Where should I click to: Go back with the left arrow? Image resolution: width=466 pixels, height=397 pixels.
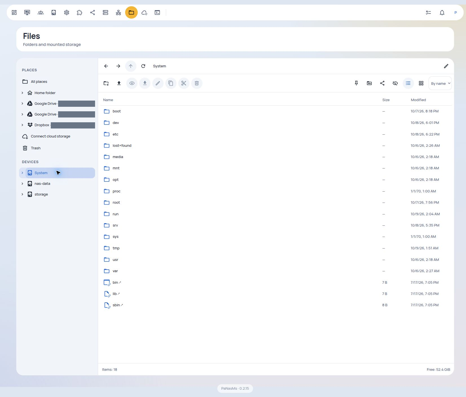tap(106, 66)
